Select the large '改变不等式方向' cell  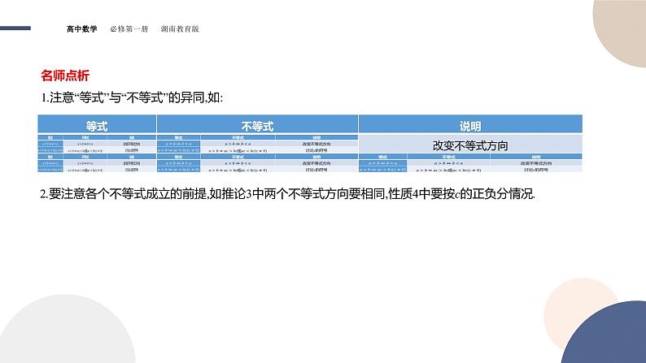tap(470, 145)
